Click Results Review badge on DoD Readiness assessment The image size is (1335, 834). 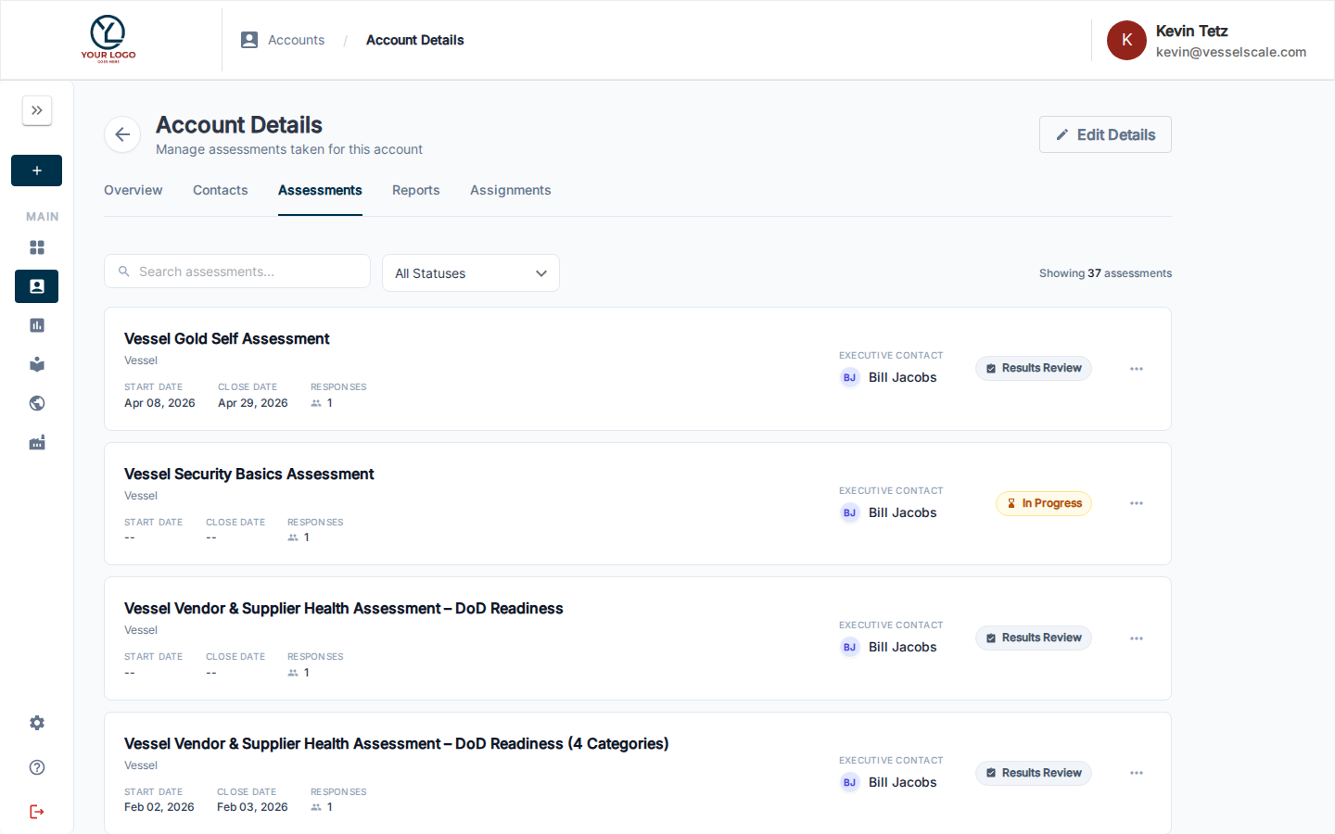tap(1034, 638)
